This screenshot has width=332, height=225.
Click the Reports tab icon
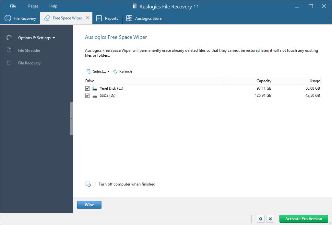(99, 18)
